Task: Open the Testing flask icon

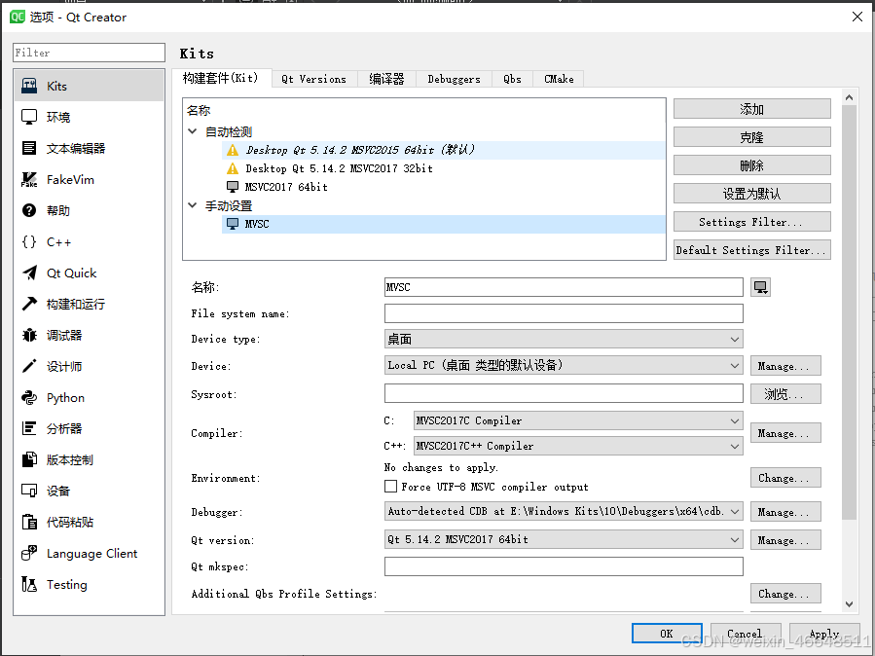Action: 29,585
